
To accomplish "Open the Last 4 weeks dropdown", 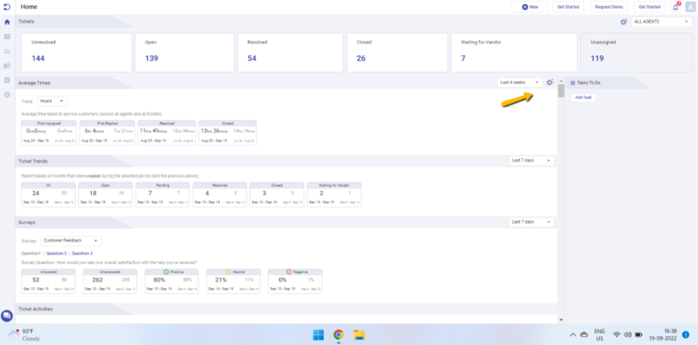I will [x=520, y=83].
